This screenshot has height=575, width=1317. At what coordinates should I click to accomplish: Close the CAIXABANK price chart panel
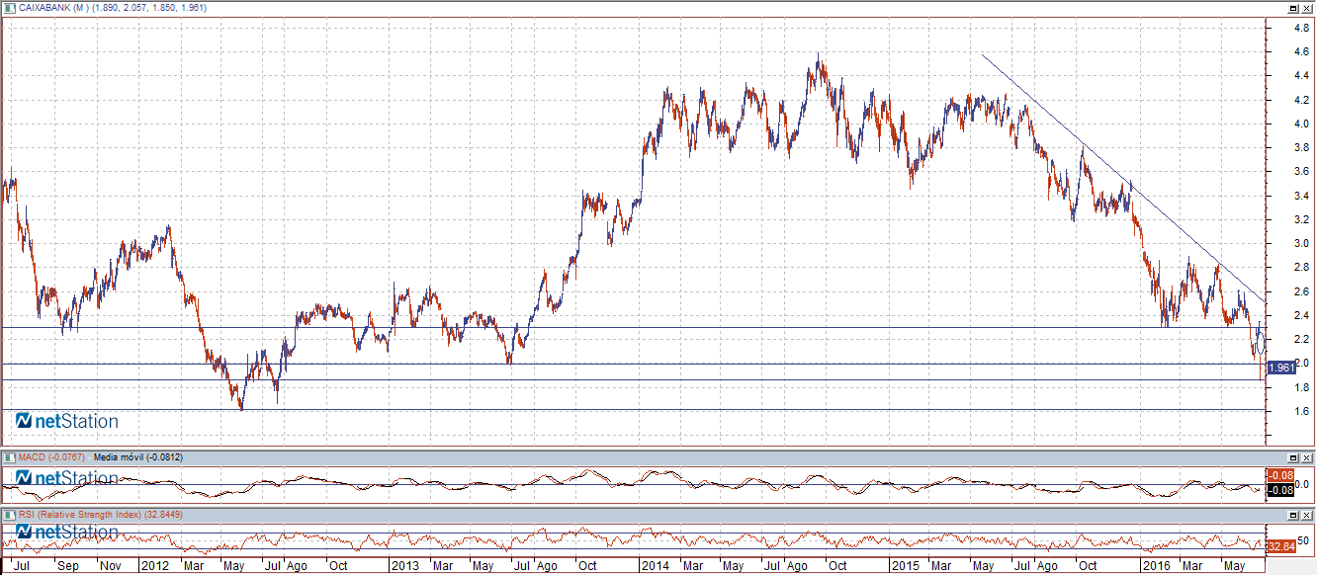click(1307, 7)
